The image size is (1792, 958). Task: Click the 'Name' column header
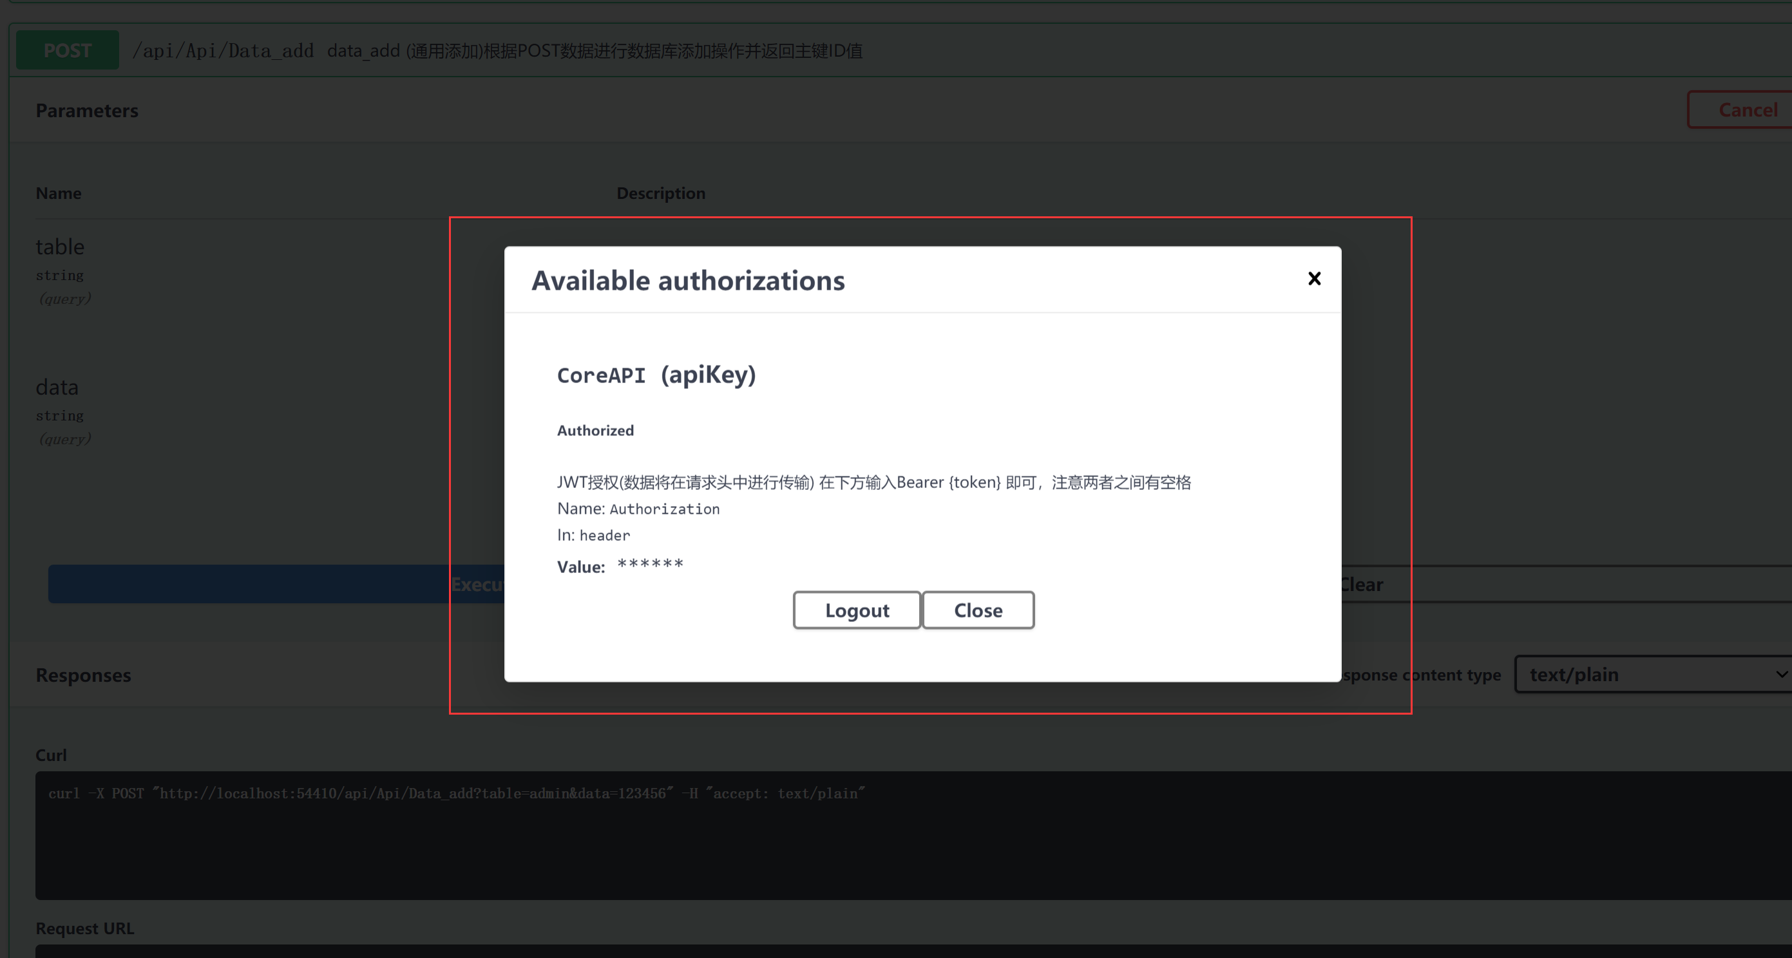[x=59, y=193]
